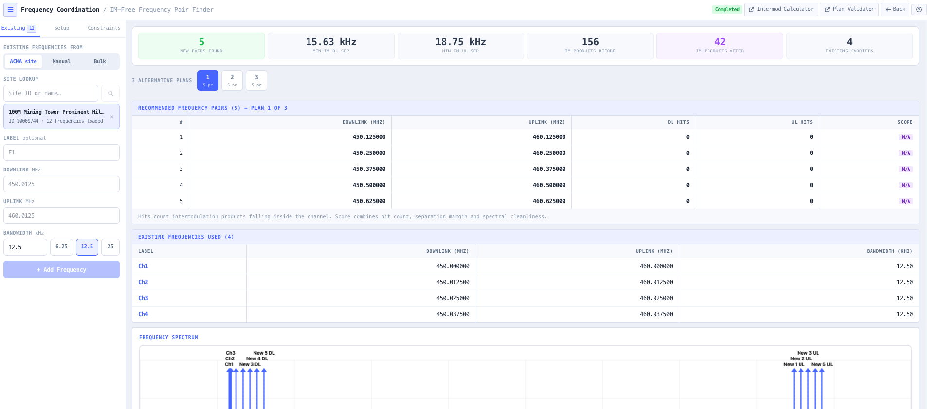The height and width of the screenshot is (409, 927).
Task: Click the N/A score for pair 3
Action: click(906, 170)
